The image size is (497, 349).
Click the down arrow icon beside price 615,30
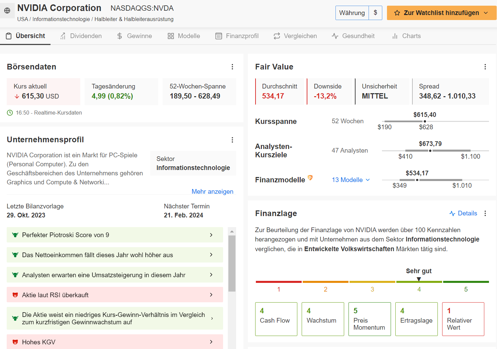pyautogui.click(x=17, y=97)
